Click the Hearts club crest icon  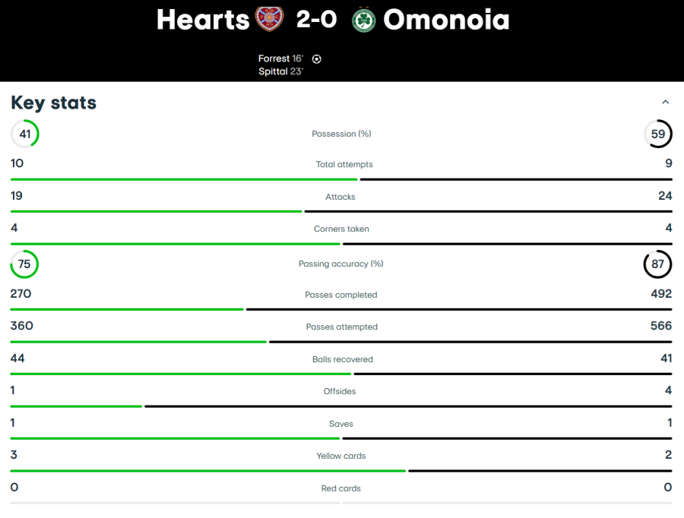tap(269, 19)
